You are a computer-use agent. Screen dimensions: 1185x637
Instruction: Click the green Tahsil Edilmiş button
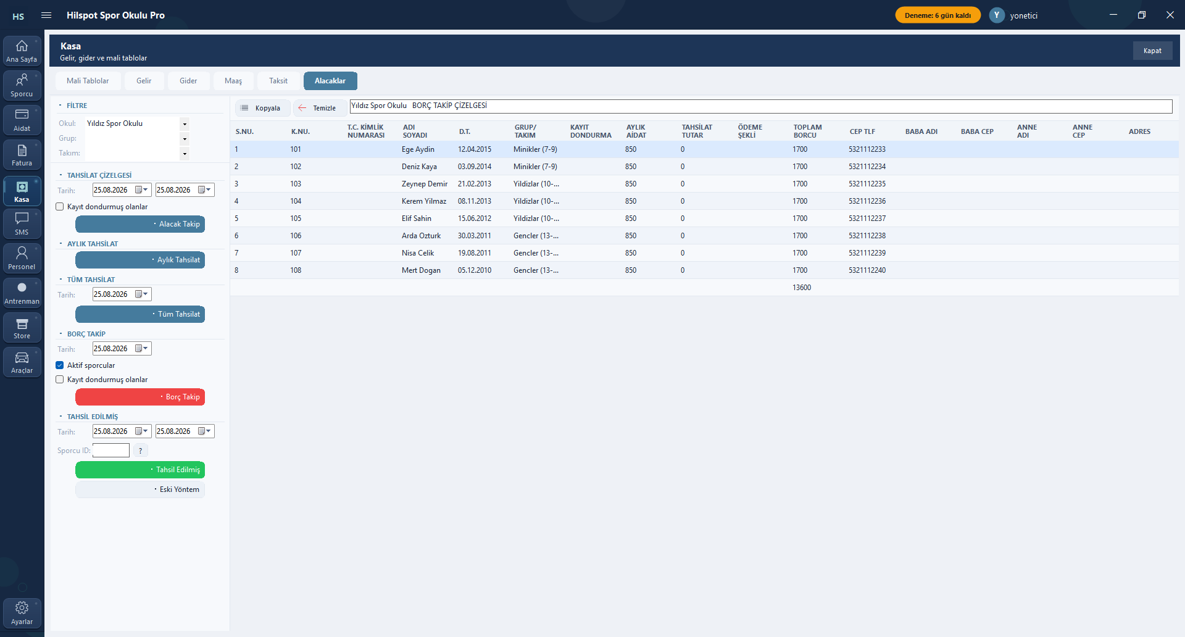click(x=140, y=470)
